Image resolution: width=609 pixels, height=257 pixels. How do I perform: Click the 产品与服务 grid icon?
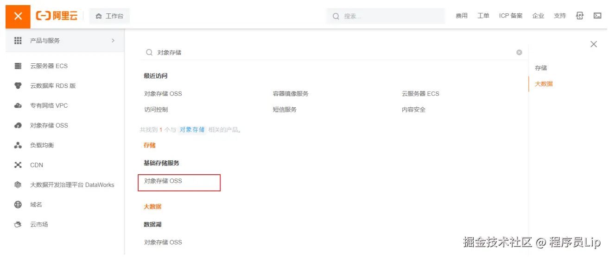(x=18, y=41)
